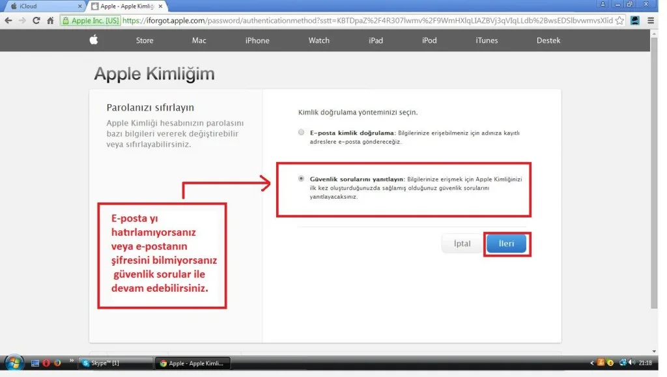Click the orange tray icon left of the yellow one
Viewport: 667px width, 377px height.
pyautogui.click(x=601, y=363)
